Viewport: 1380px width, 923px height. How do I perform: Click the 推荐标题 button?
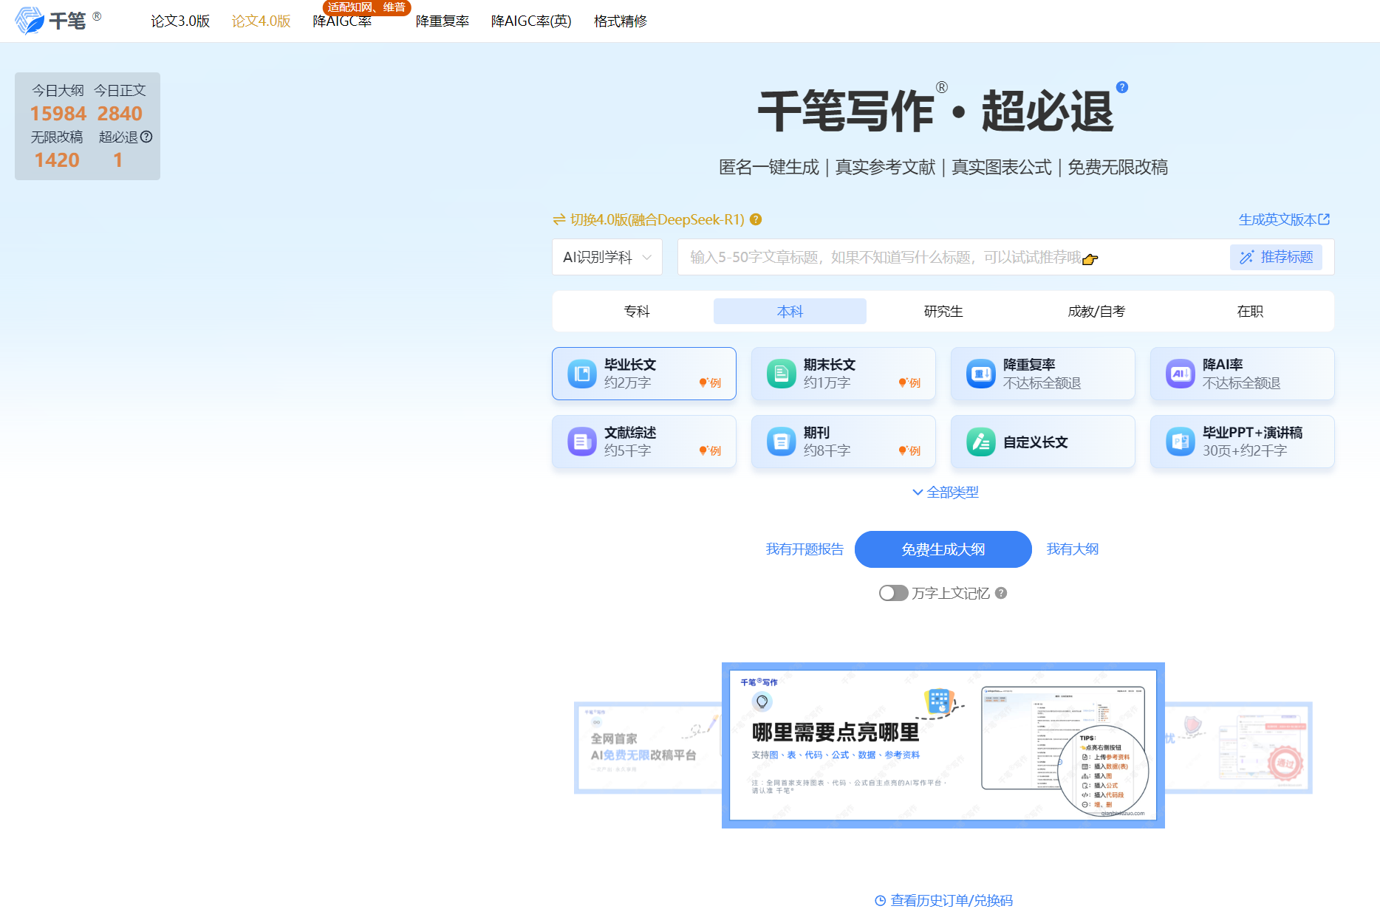pos(1276,257)
